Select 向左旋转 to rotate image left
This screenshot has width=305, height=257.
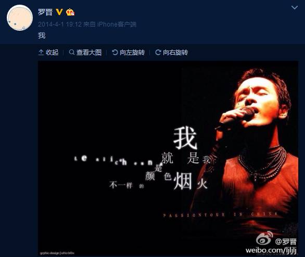pos(129,53)
